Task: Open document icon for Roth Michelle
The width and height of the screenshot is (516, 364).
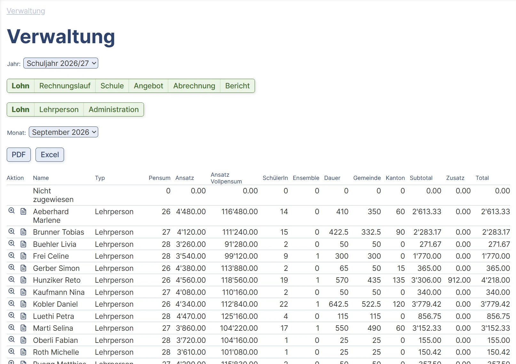Action: [x=23, y=352]
